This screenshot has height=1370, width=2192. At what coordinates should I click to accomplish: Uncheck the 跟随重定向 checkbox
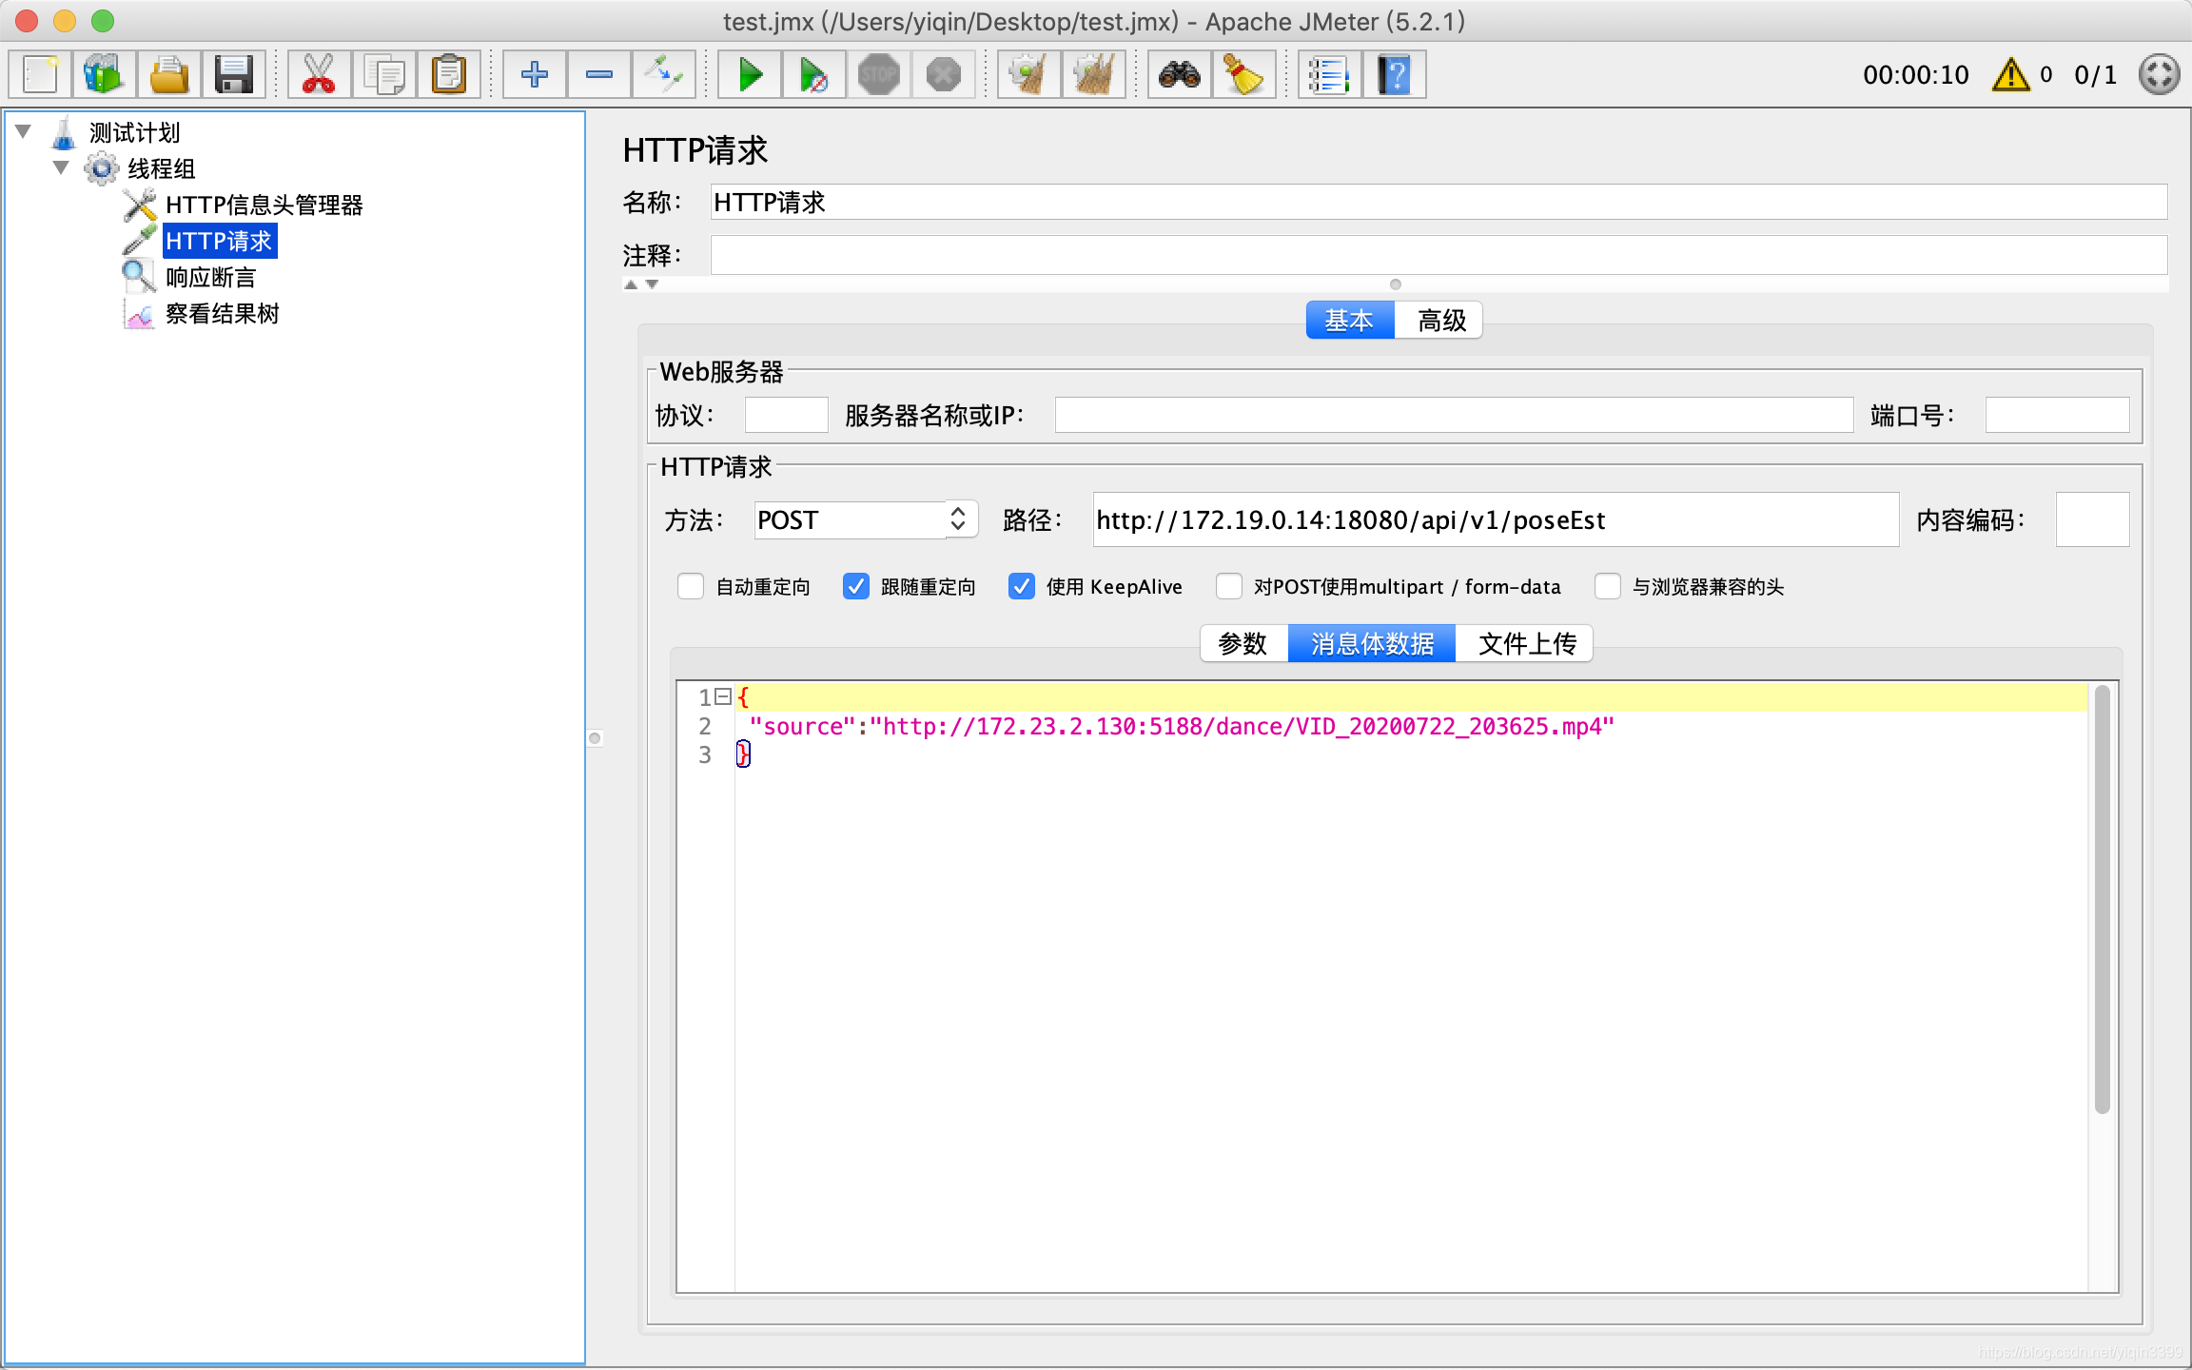[856, 586]
